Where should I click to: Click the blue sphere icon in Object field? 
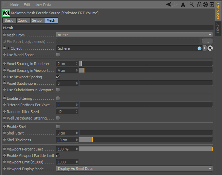(x=200, y=48)
